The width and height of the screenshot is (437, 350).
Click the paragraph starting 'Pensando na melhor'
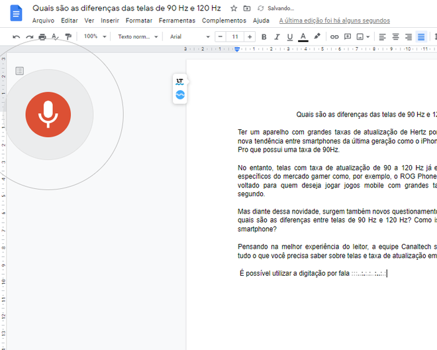[x=337, y=251]
